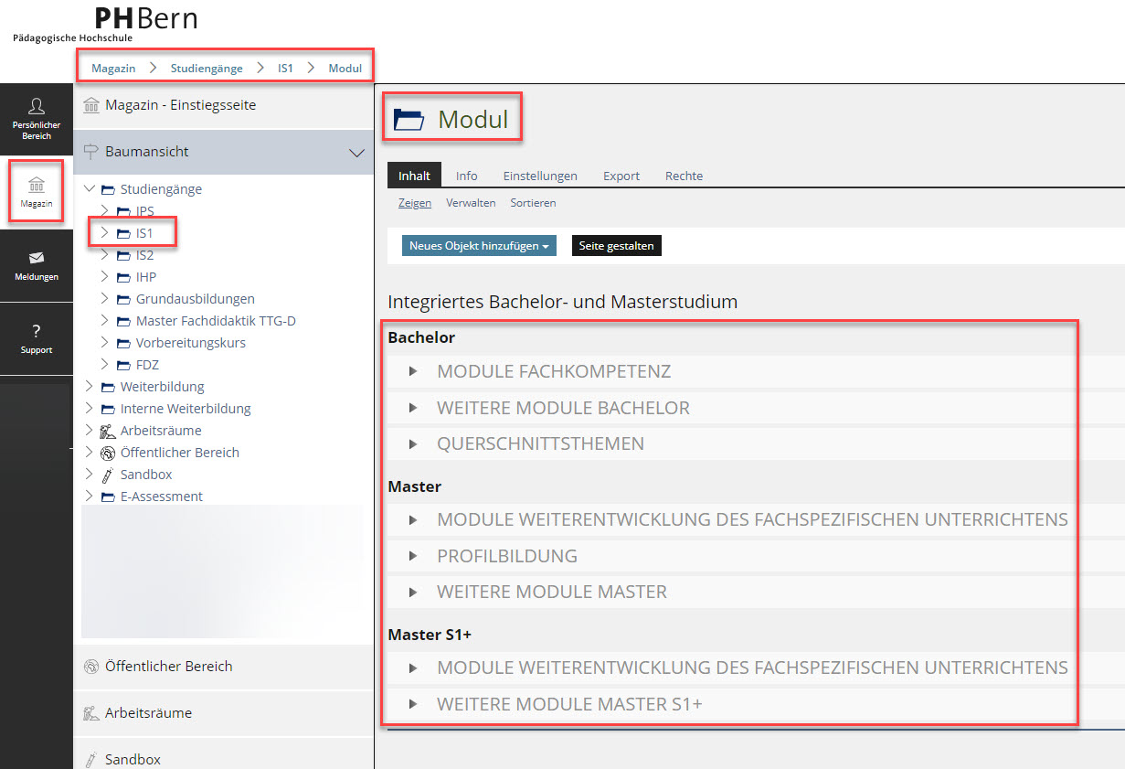
Task: Open the Persönlicher Bereich sidebar icon
Action: [x=37, y=108]
